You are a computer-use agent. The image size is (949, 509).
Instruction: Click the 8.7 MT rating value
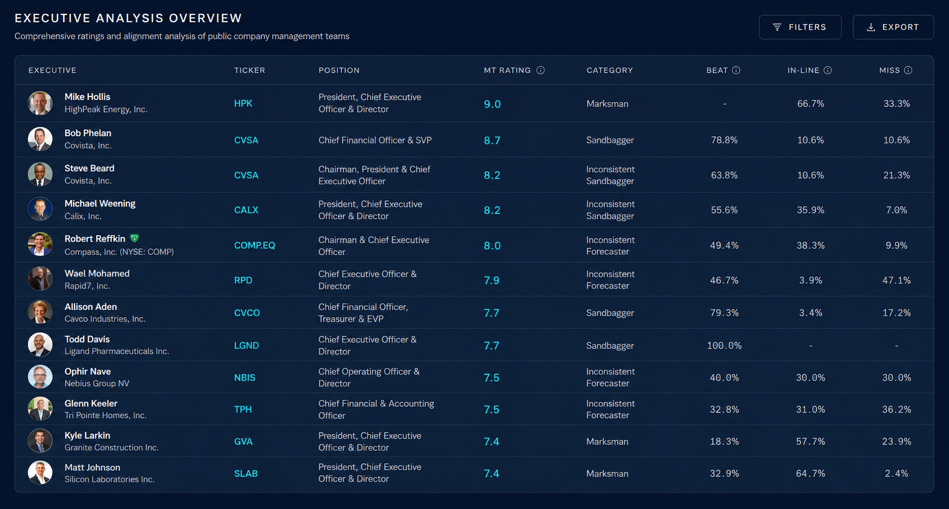[492, 141]
